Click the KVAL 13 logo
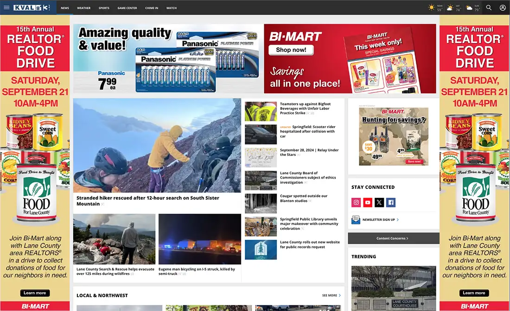The height and width of the screenshot is (311, 510). click(x=32, y=7)
